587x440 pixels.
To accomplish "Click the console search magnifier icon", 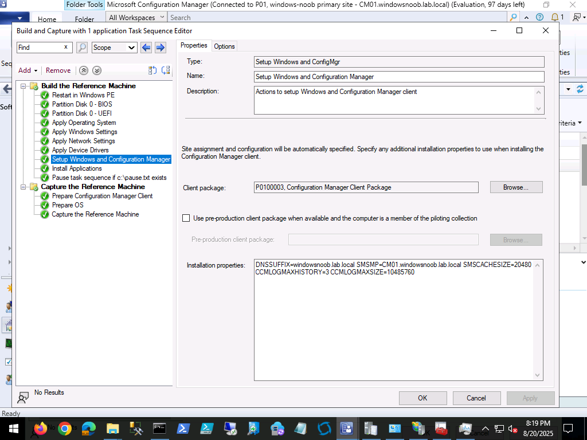I will 513,17.
